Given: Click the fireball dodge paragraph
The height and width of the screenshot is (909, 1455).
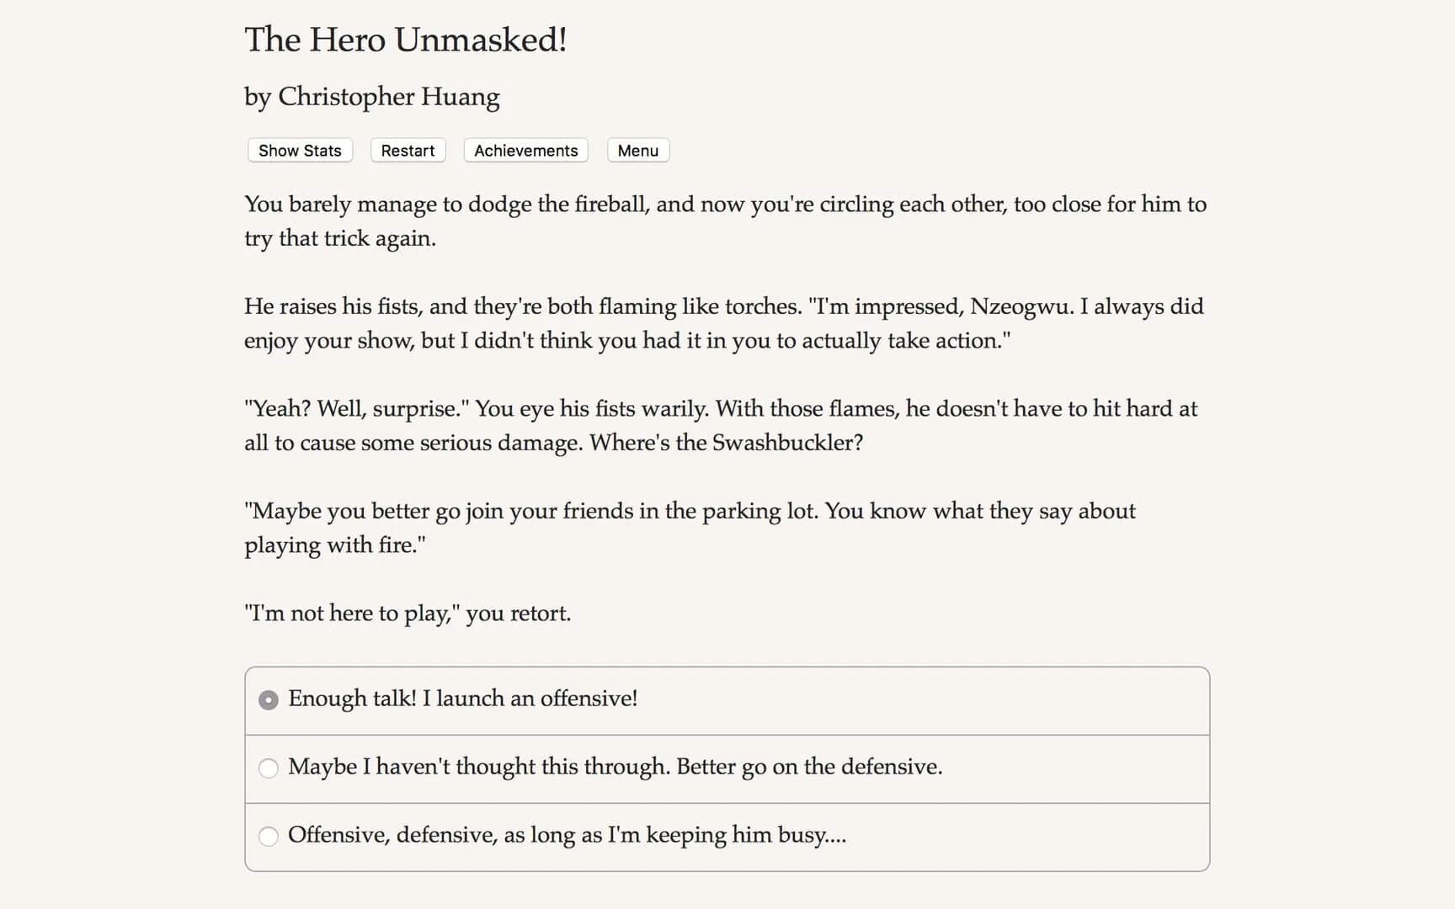Looking at the screenshot, I should click(724, 221).
